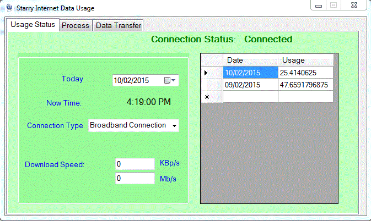This screenshot has width=371, height=221.
Task: Click the row header of 09/02/2015 row
Action: point(212,85)
